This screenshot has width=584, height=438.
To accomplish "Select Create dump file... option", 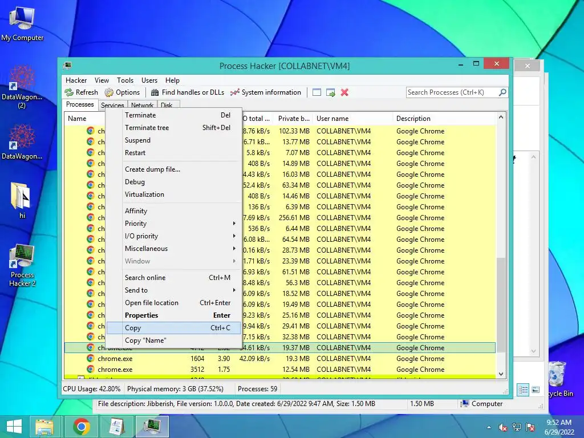I will [x=174, y=169].
